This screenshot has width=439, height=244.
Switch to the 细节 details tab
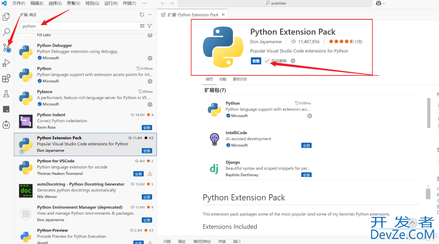point(209,79)
